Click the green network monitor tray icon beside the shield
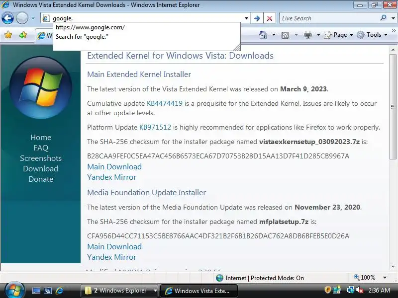 (337, 290)
